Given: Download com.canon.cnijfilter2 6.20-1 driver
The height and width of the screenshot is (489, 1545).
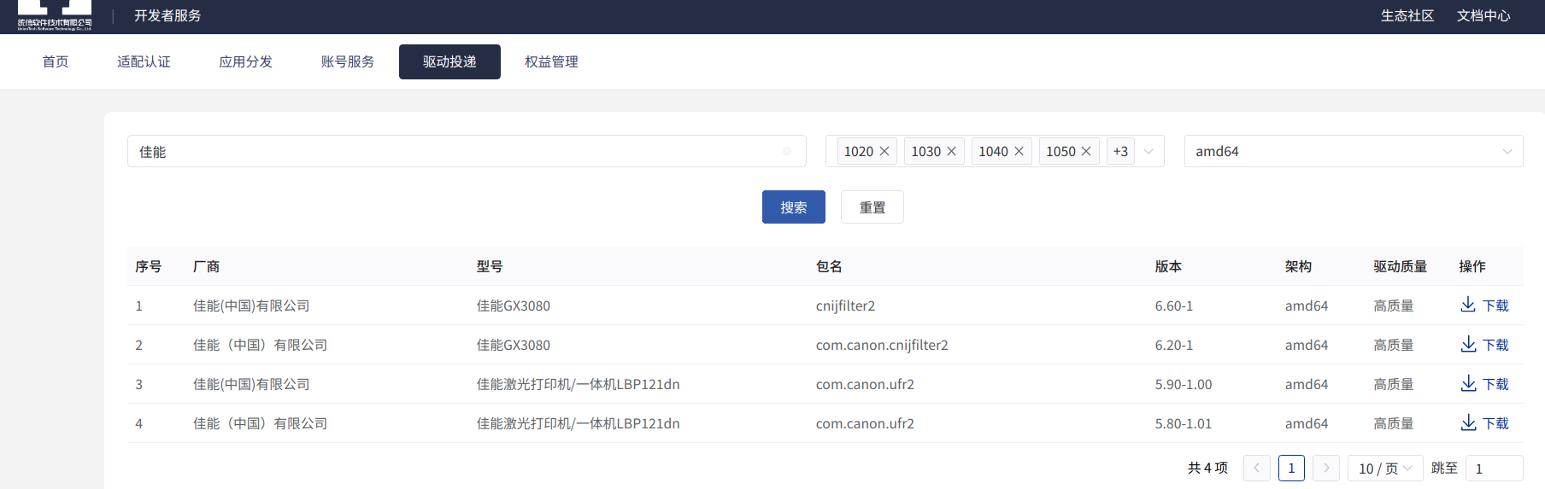Looking at the screenshot, I should coord(1484,345).
